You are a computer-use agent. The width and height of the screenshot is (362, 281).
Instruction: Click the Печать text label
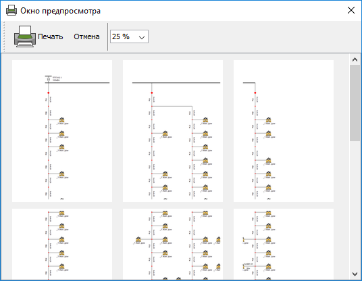coord(51,36)
